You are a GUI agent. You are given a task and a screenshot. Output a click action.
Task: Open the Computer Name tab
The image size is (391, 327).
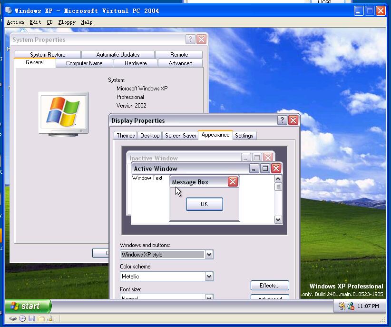click(84, 63)
